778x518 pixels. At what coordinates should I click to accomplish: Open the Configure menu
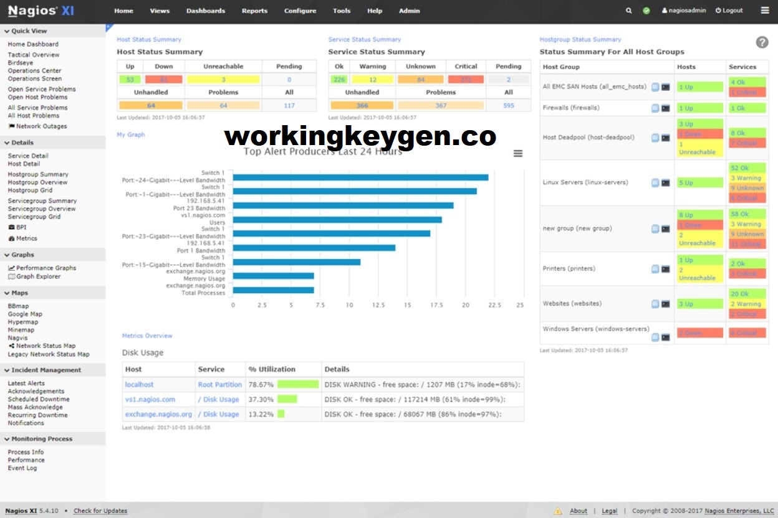tap(300, 11)
